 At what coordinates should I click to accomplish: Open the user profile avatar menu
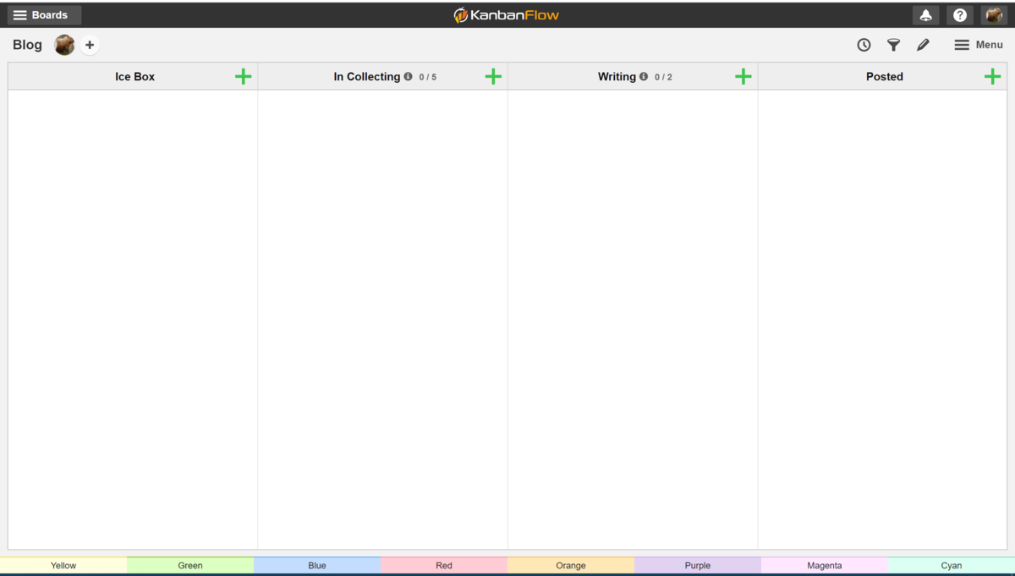(994, 15)
